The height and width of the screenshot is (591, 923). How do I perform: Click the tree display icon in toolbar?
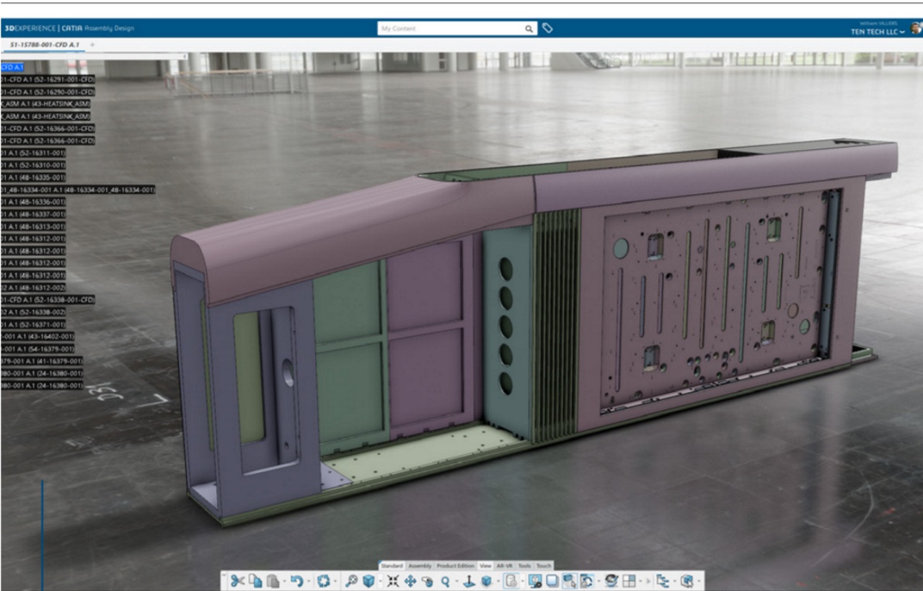[663, 581]
